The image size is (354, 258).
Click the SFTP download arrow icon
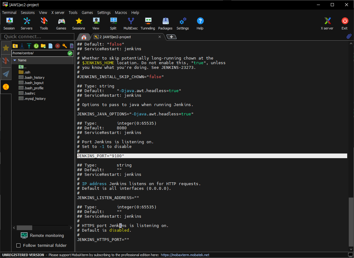tap(22, 46)
